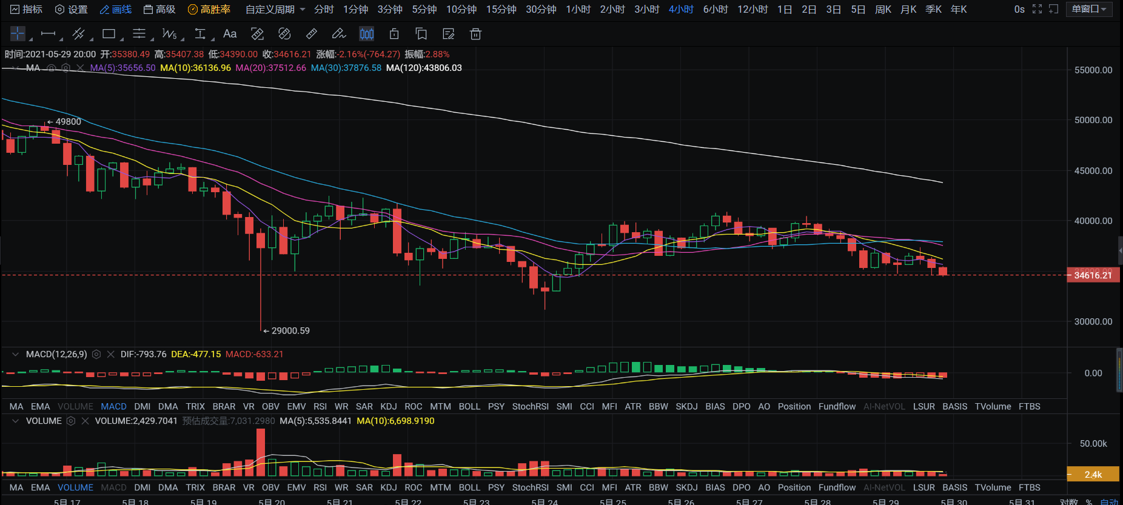Select KDJ in the MACD panel indicator row

(389, 406)
